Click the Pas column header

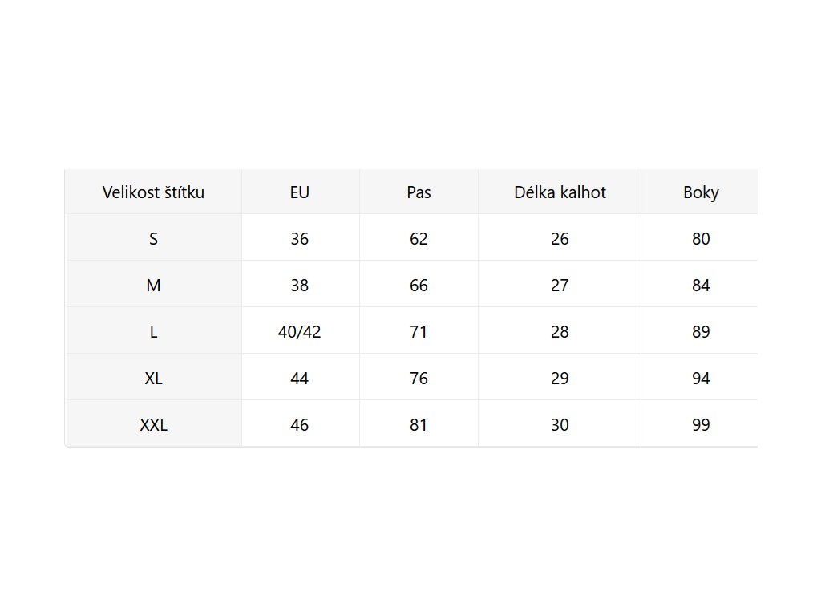click(x=419, y=192)
